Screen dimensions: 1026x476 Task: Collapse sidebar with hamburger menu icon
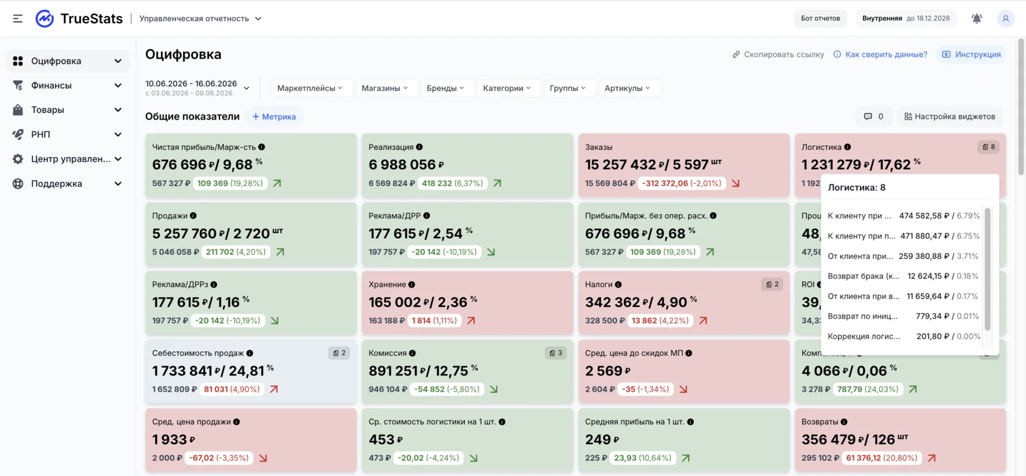pyautogui.click(x=18, y=18)
